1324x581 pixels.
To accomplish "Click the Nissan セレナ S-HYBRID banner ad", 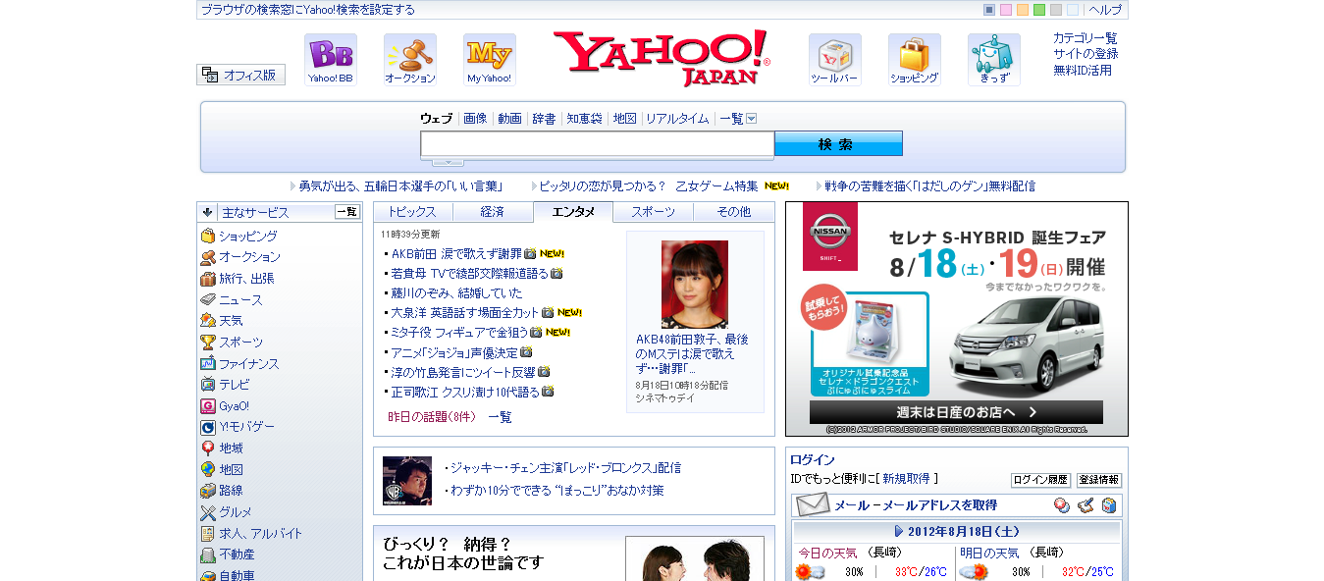I will click(957, 319).
